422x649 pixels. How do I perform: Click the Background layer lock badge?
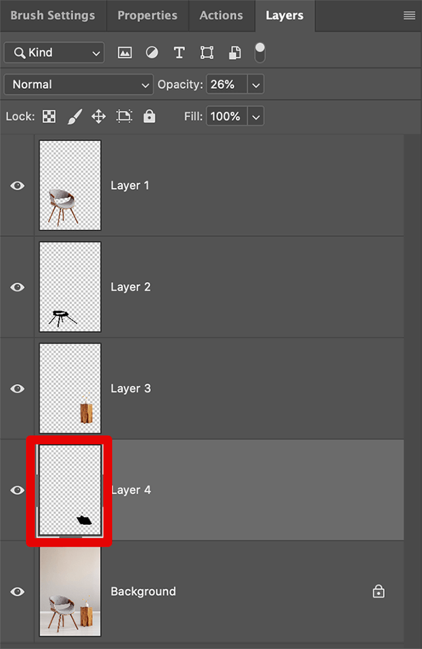click(378, 591)
